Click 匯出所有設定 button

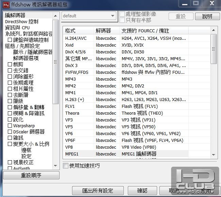coord(98,191)
